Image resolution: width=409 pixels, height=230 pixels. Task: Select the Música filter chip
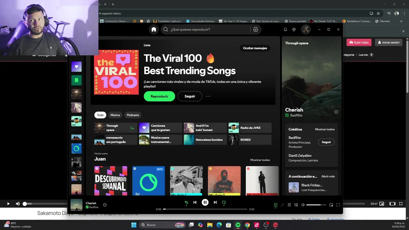115,115
